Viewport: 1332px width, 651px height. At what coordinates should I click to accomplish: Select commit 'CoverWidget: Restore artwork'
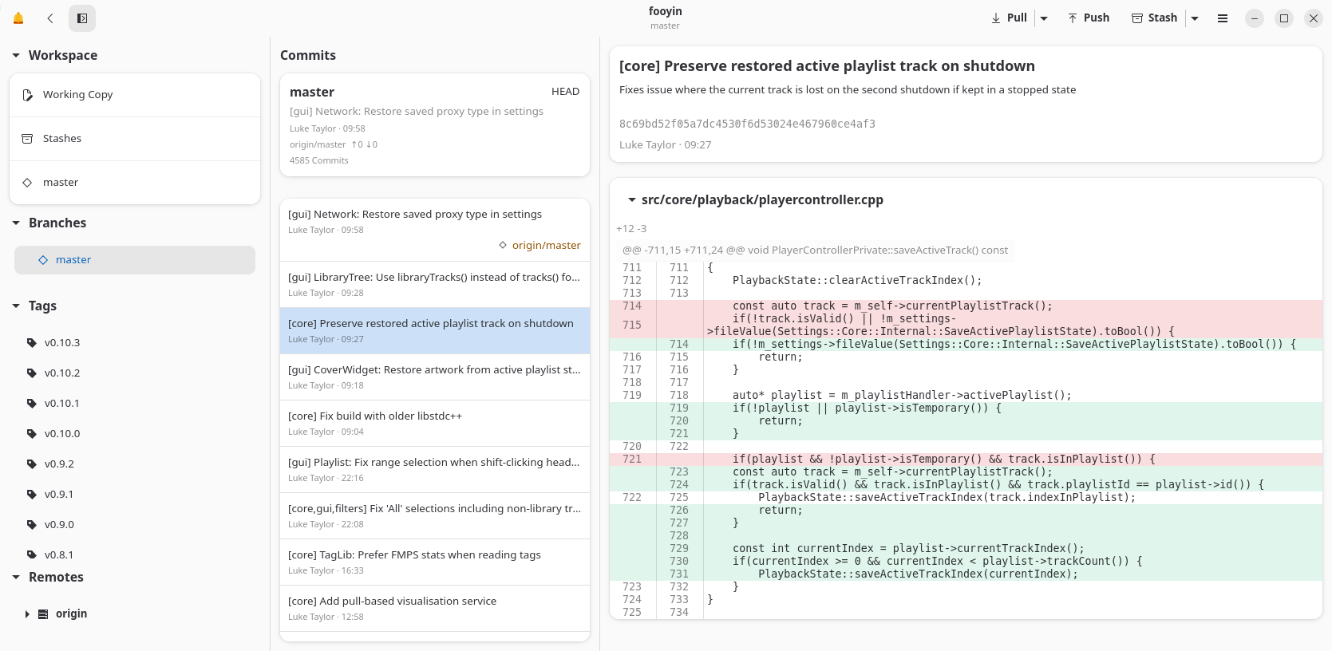[x=435, y=377]
